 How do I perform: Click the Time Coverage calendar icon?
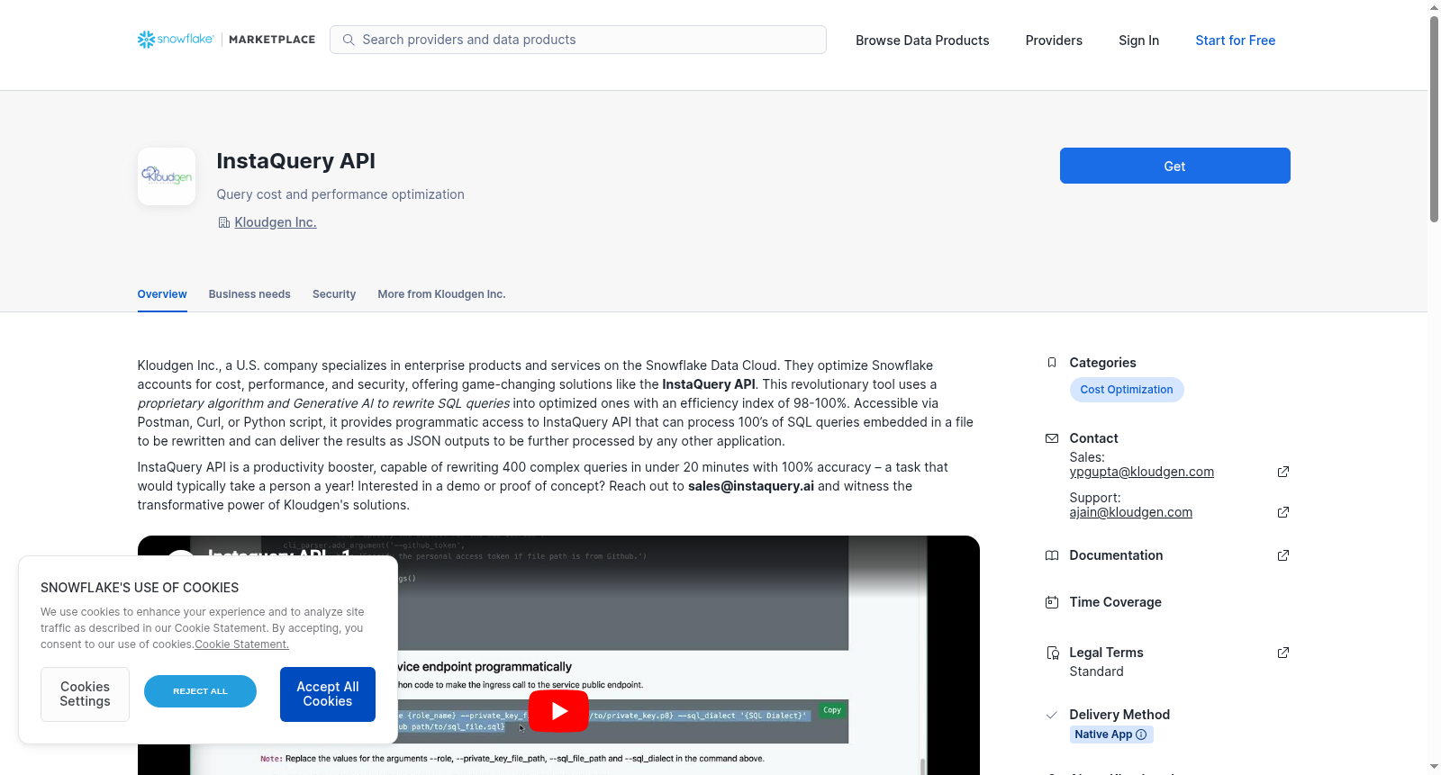(1051, 602)
